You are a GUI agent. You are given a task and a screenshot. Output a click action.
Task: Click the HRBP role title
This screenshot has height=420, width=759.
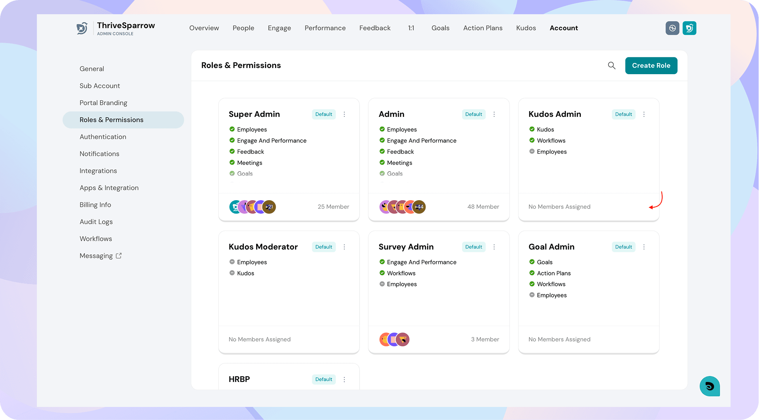pyautogui.click(x=239, y=379)
